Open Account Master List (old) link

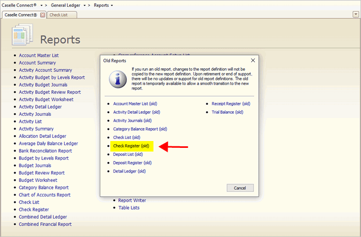coord(138,104)
